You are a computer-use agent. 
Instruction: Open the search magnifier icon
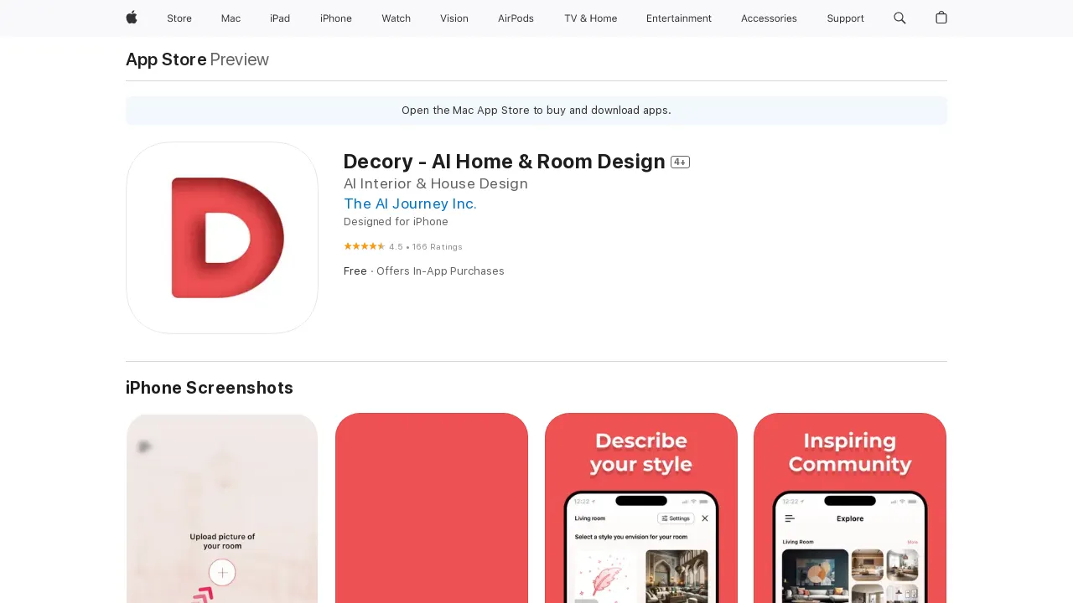pos(899,18)
